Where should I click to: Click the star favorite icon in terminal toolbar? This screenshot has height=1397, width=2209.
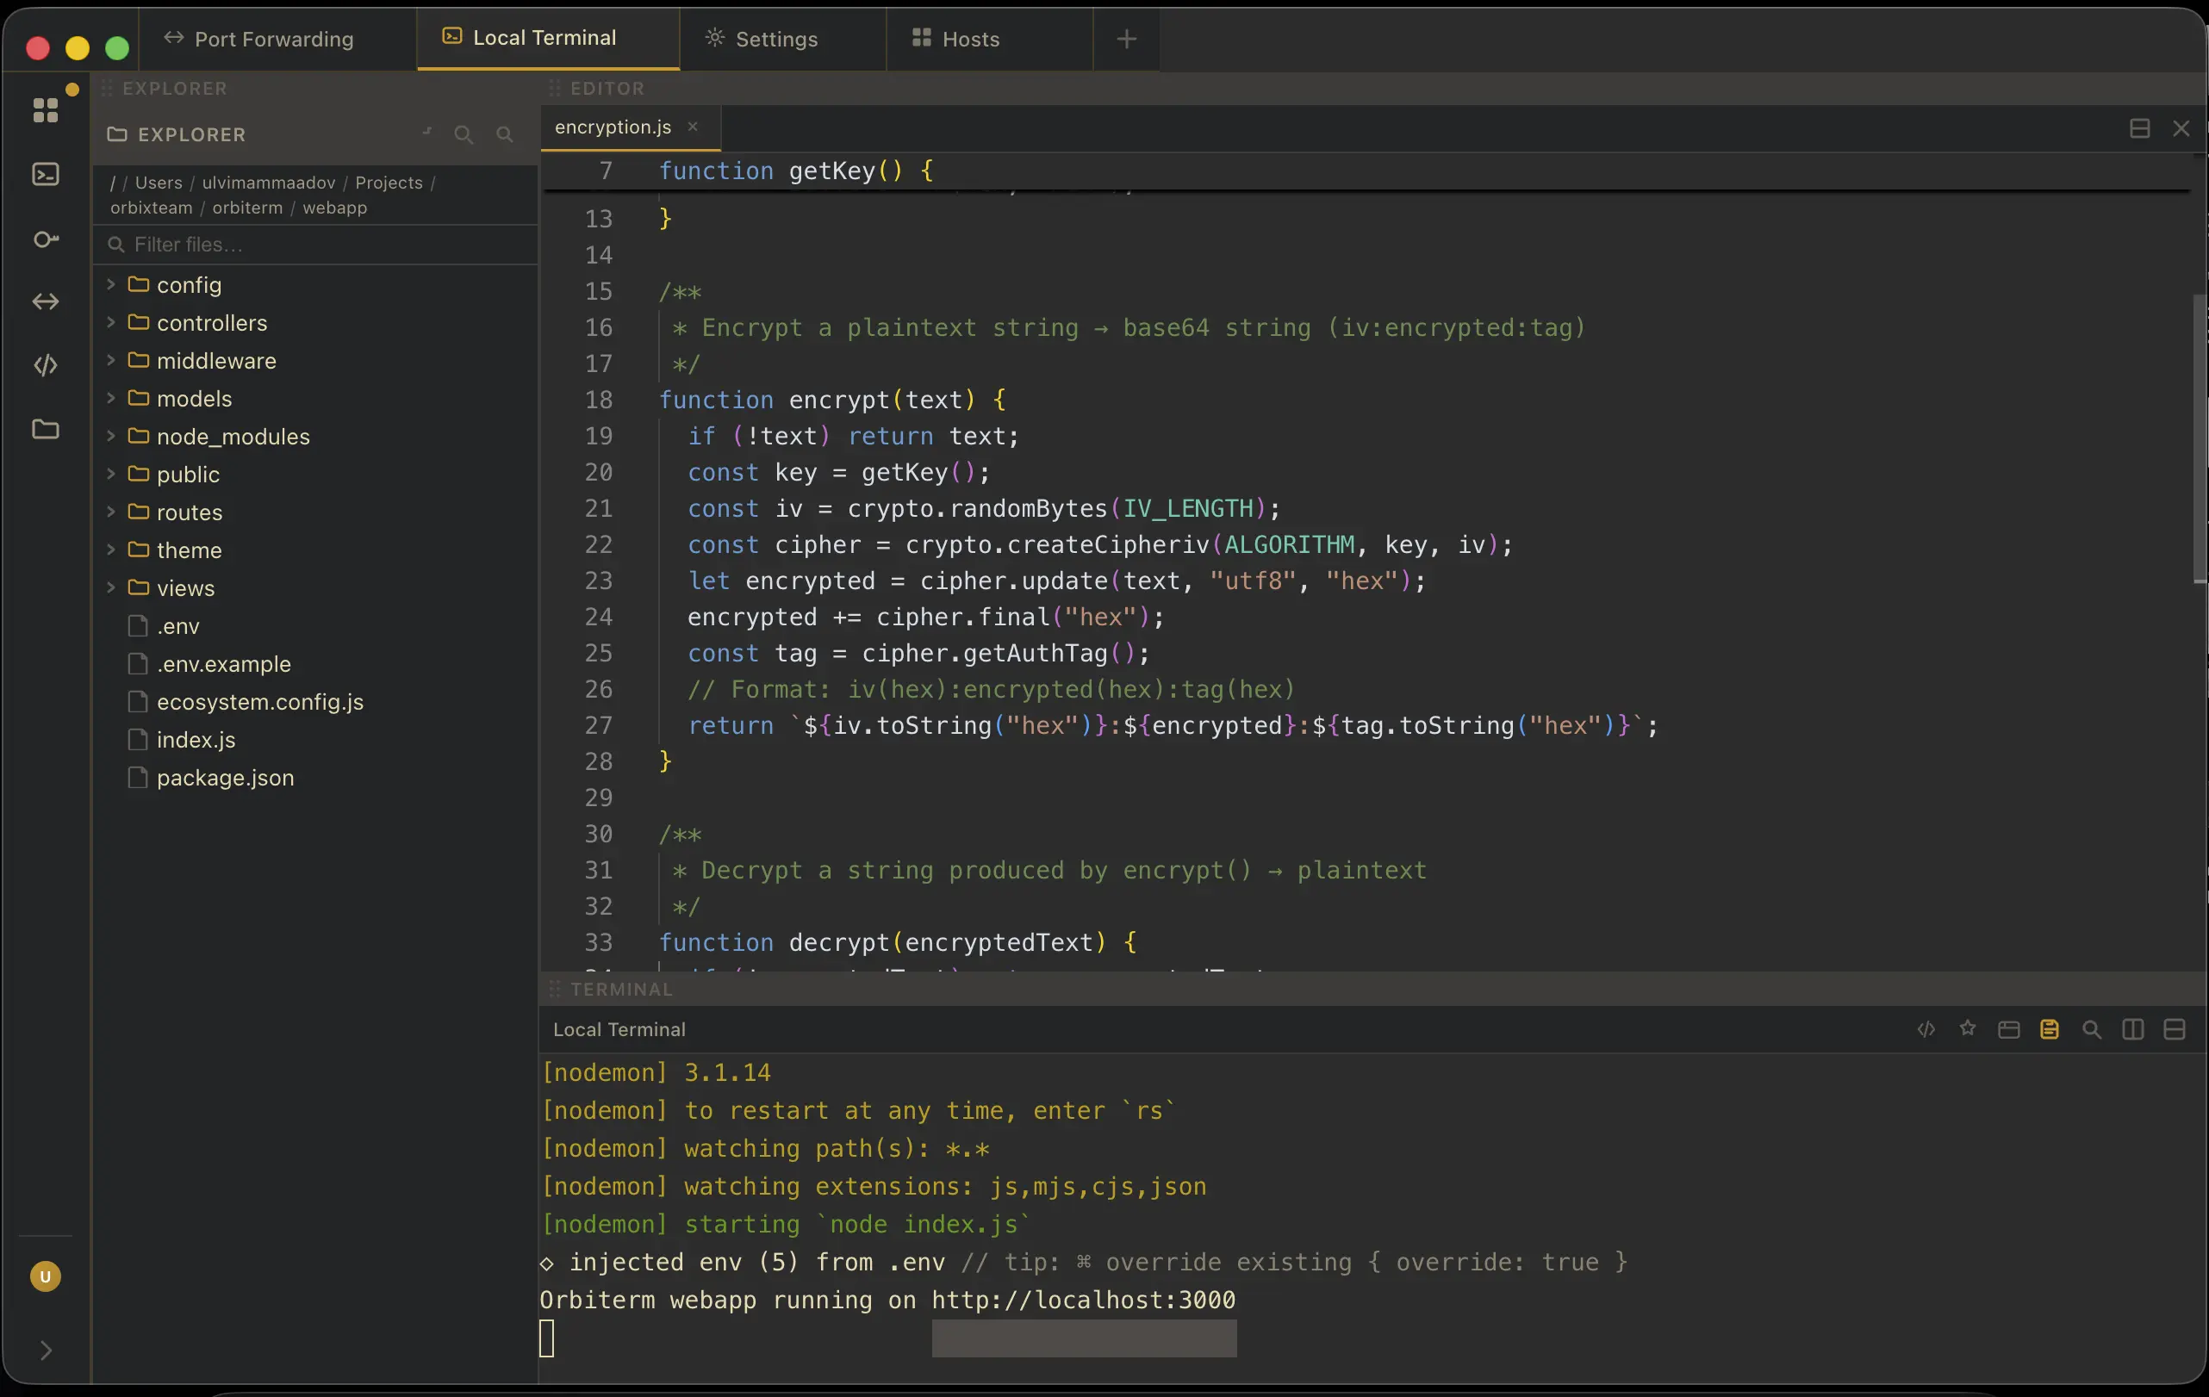click(1967, 1028)
